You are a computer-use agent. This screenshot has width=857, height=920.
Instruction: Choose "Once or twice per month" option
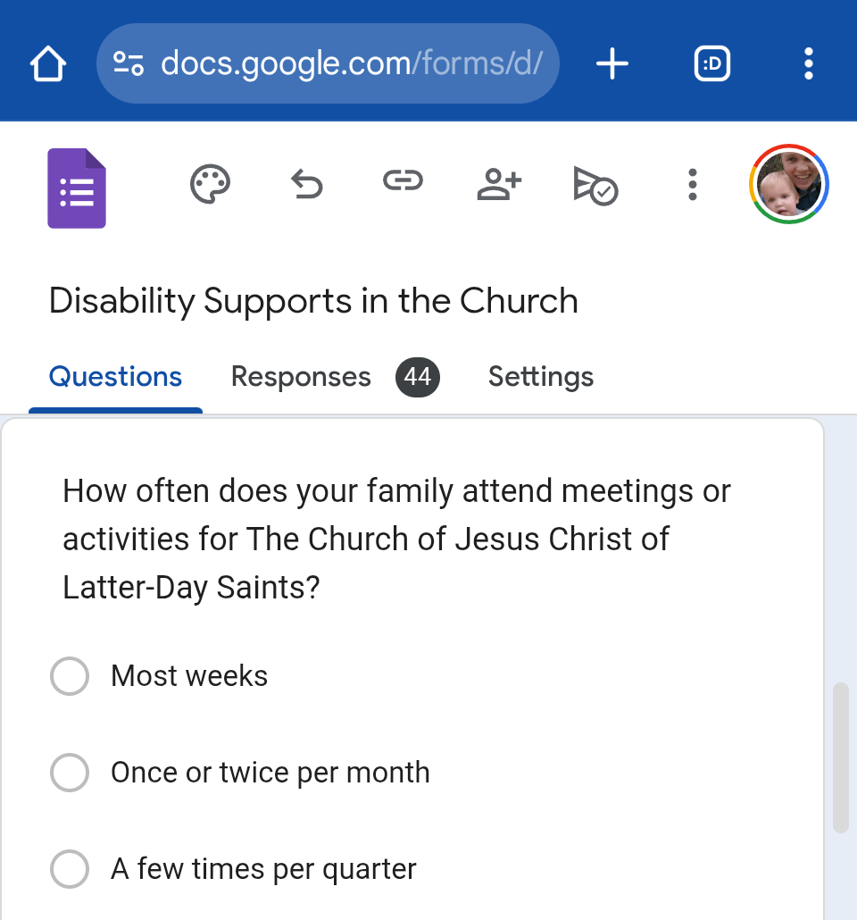tap(70, 773)
